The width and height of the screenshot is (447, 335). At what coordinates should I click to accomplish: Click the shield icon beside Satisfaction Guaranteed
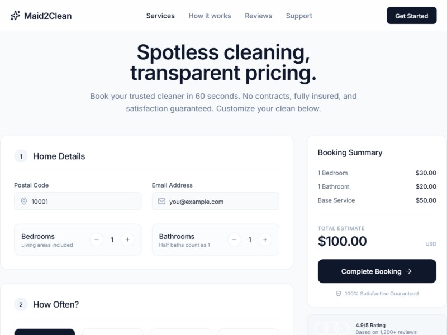(338, 294)
